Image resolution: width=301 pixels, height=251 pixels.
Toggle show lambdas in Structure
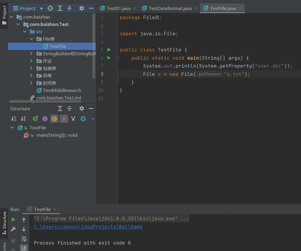point(83,119)
